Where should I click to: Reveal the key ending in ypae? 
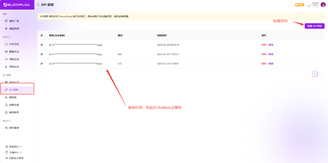[42, 45]
